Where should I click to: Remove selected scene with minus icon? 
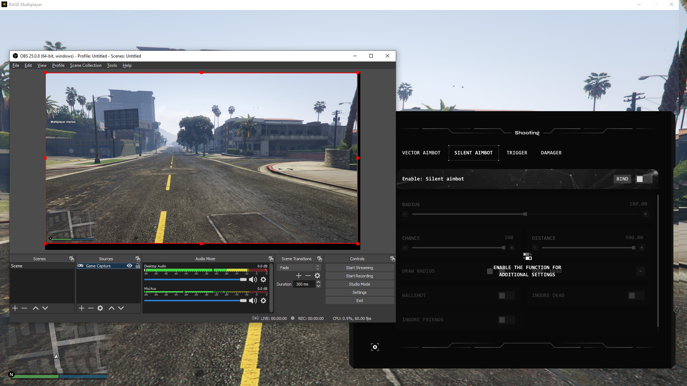(x=24, y=308)
